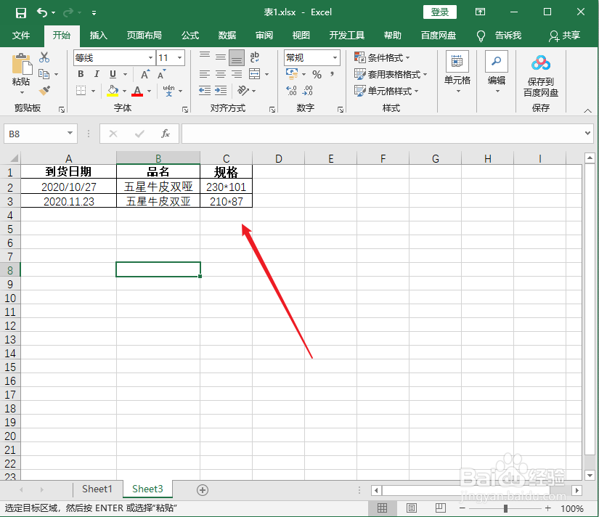Switch to the Insert ribbon tab

pyautogui.click(x=99, y=36)
